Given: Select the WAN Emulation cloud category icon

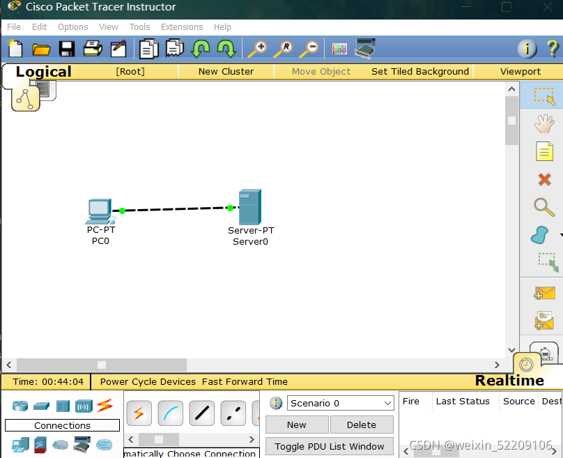Looking at the screenshot, I should [61, 445].
